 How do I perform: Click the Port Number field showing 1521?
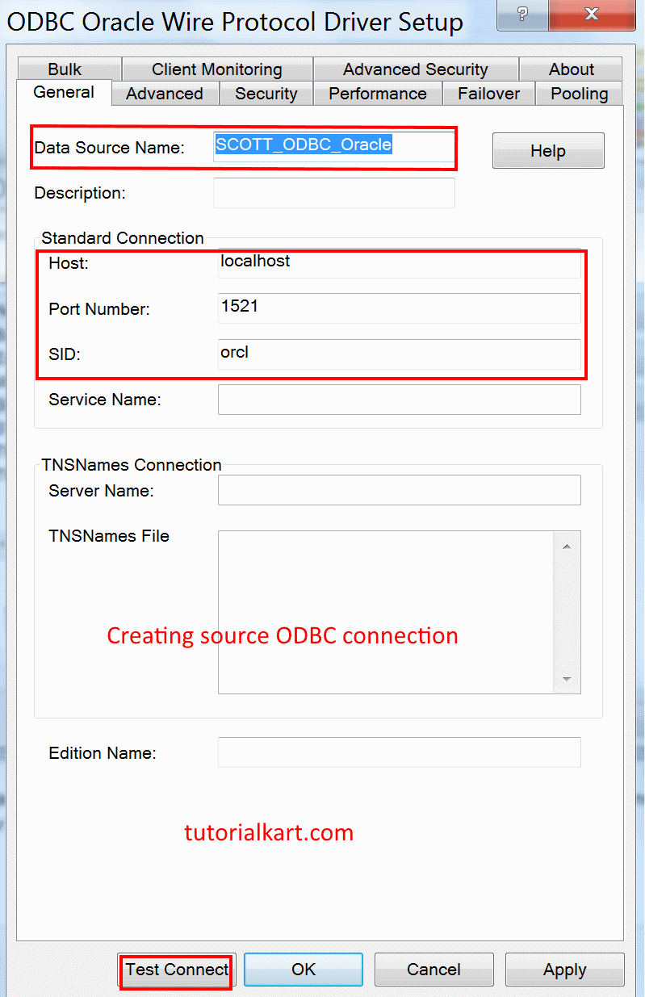[x=400, y=308]
